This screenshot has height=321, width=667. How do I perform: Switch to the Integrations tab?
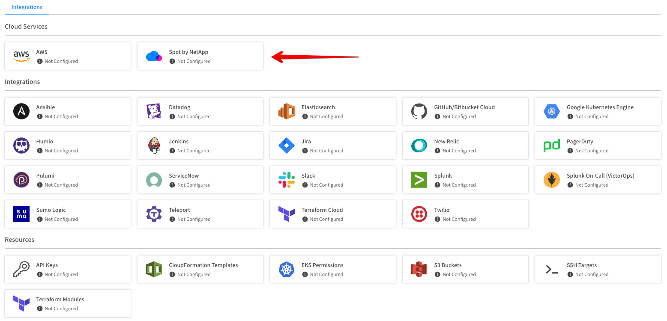coord(27,7)
